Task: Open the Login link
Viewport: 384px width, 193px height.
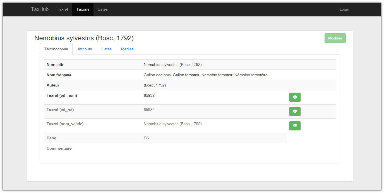Action: [x=344, y=9]
